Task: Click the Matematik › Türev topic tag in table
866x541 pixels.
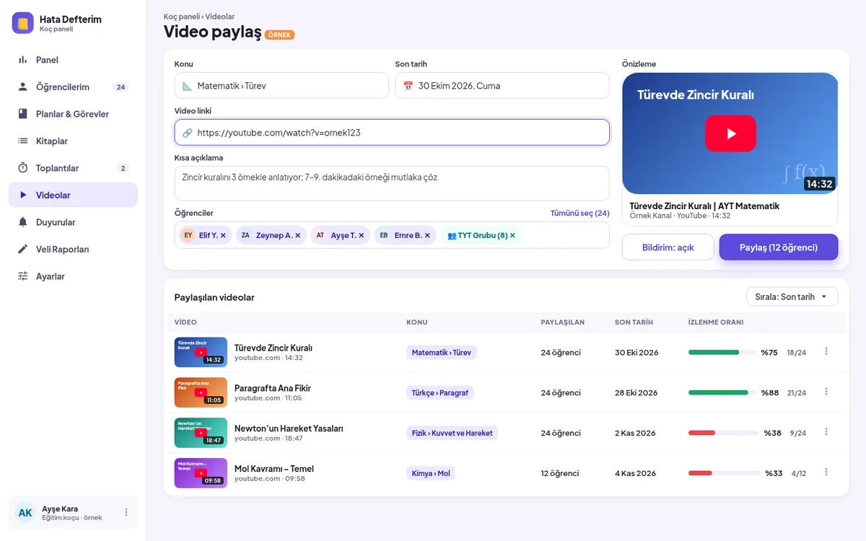Action: coord(442,353)
